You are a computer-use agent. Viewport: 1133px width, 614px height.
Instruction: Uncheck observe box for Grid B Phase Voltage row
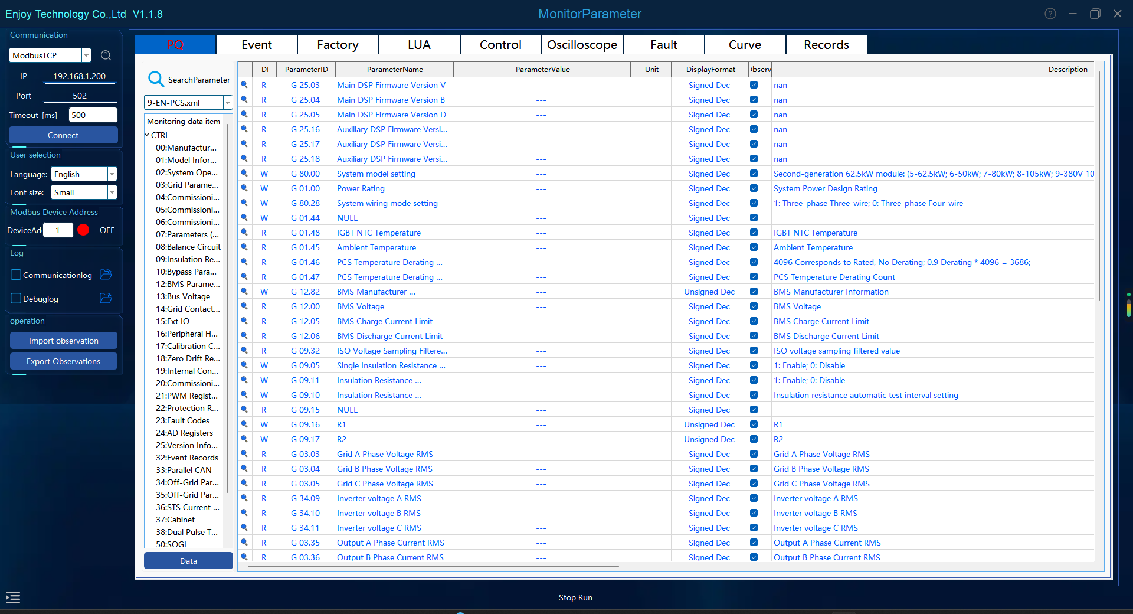(754, 469)
